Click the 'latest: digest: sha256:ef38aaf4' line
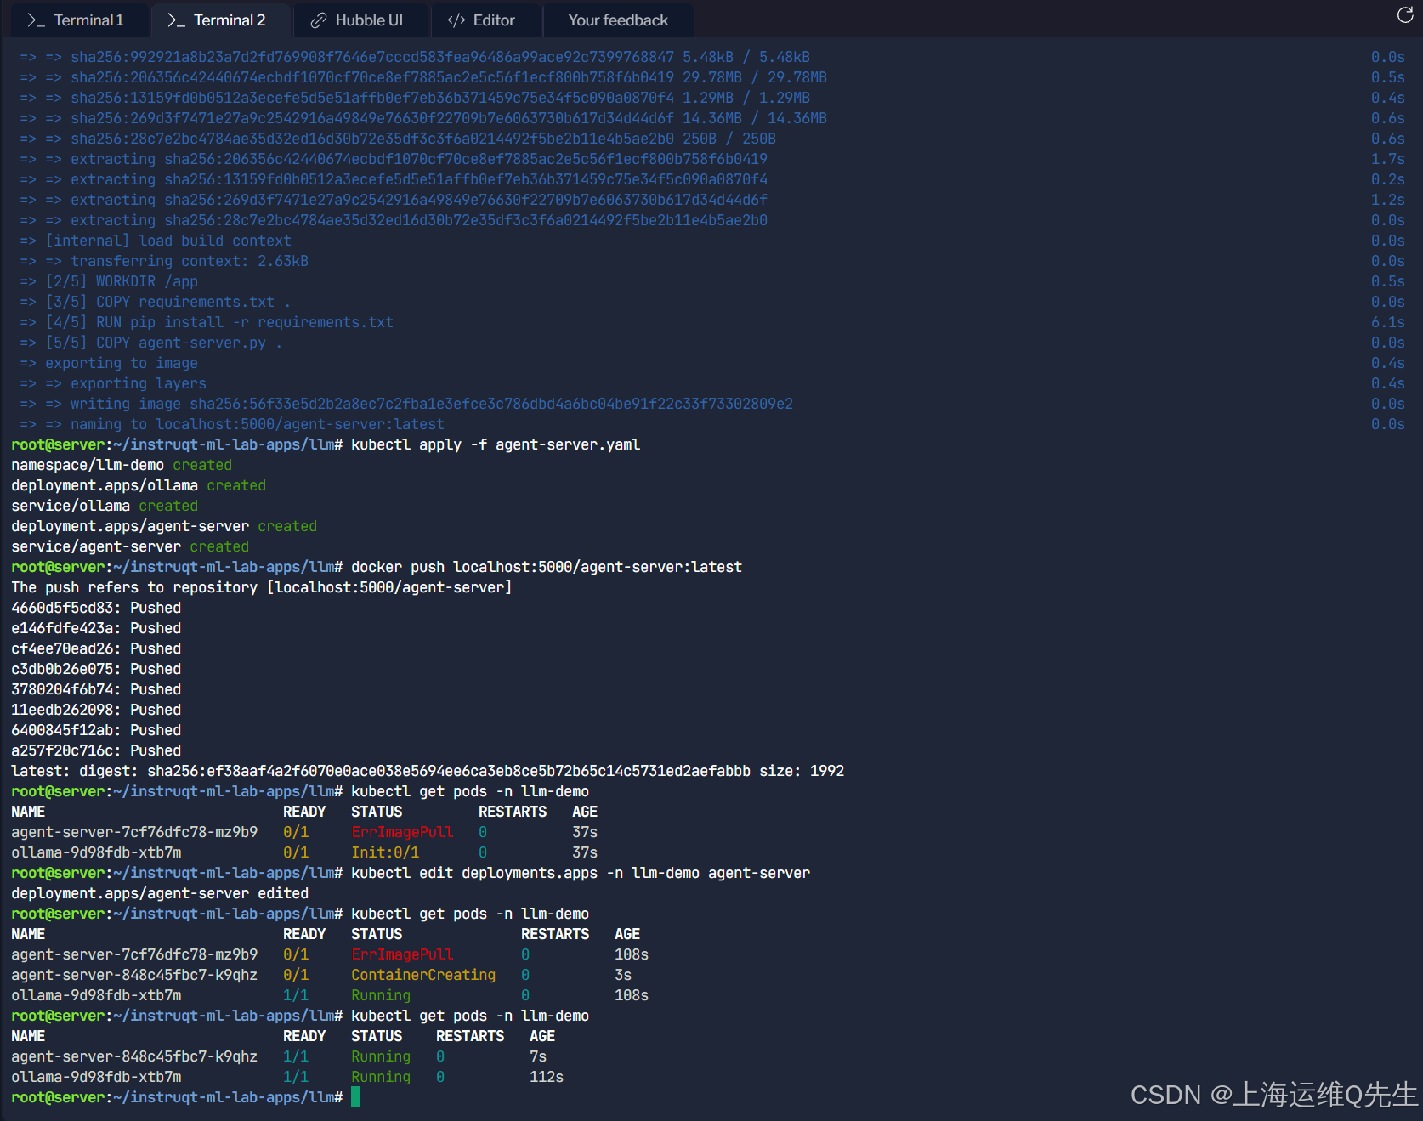The image size is (1423, 1121). 428,771
